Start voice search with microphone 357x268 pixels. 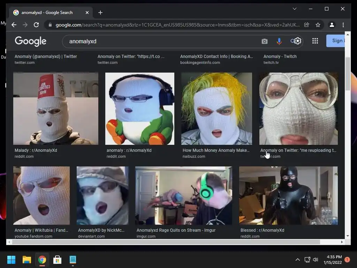click(x=279, y=41)
